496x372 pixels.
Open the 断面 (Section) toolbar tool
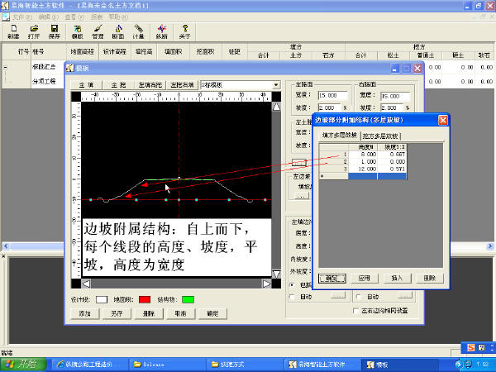pyautogui.click(x=118, y=31)
